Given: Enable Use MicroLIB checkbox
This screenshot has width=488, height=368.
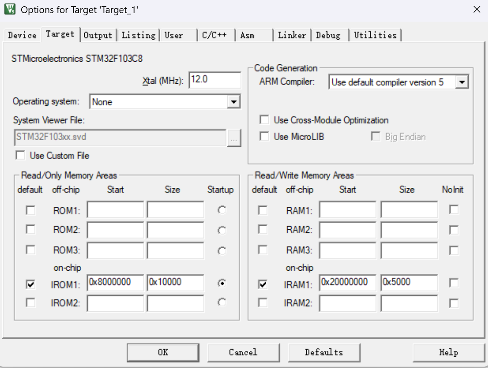Looking at the screenshot, I should tap(264, 136).
